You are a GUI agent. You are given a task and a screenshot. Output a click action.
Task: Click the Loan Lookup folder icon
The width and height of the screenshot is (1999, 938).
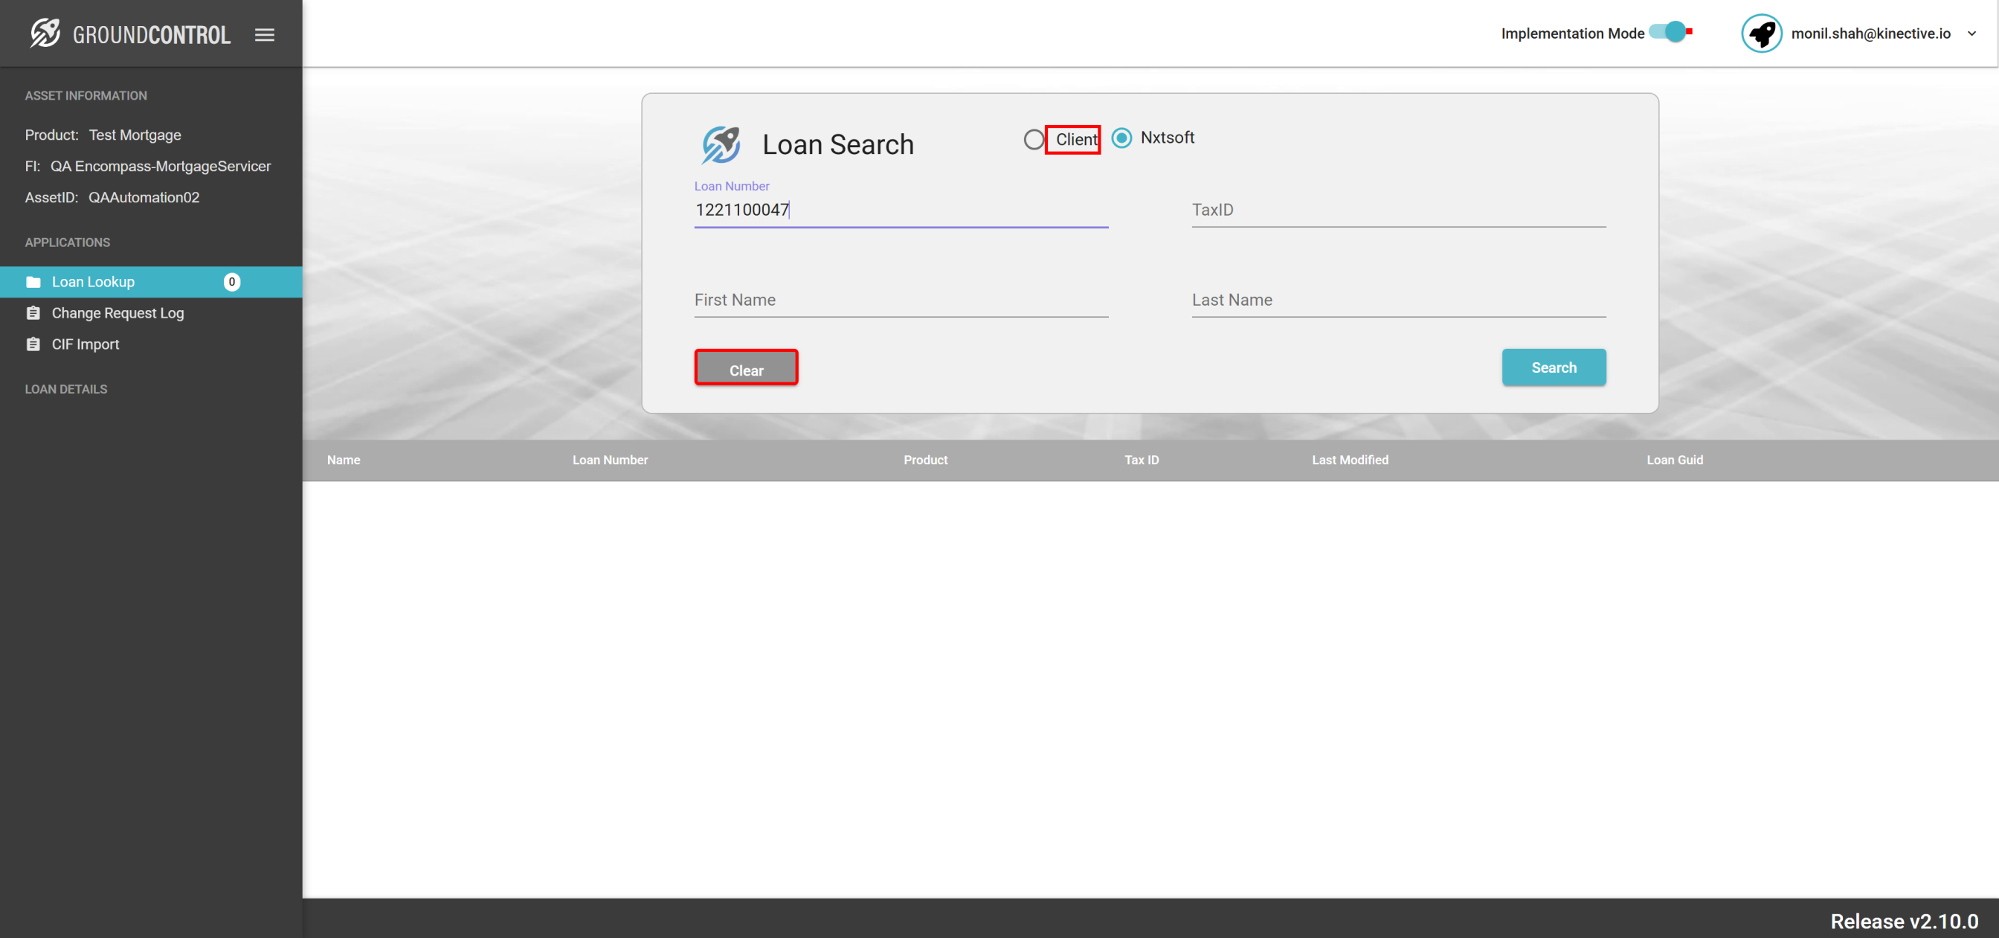[x=33, y=282]
